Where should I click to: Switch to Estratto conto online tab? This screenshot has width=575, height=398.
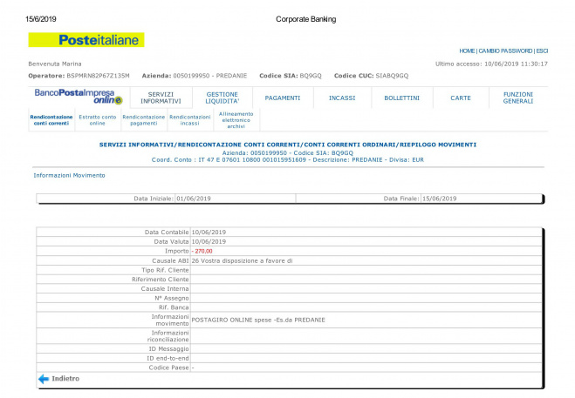pyautogui.click(x=98, y=120)
